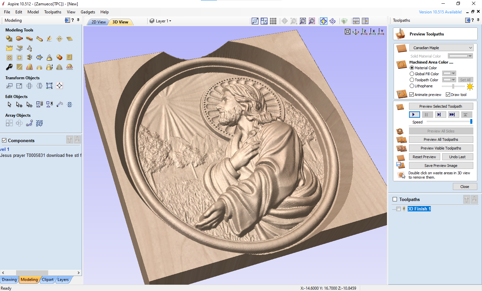Select the 3D Finish 1 toolpath item
Screen dimensions: 482x291
click(x=419, y=209)
